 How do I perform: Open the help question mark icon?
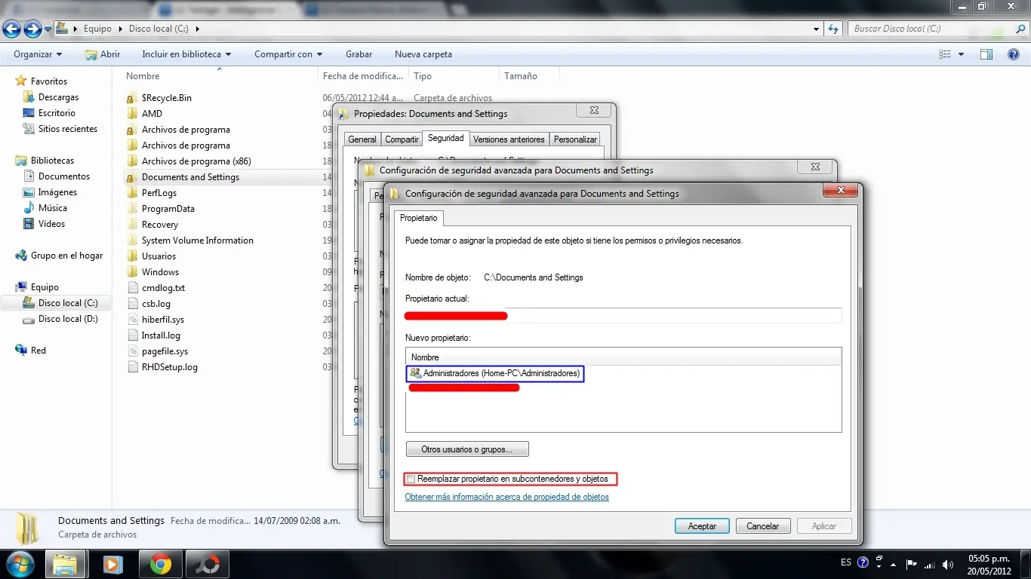coord(1014,54)
